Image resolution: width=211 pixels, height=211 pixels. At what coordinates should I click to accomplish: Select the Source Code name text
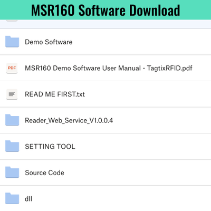[x=44, y=173]
